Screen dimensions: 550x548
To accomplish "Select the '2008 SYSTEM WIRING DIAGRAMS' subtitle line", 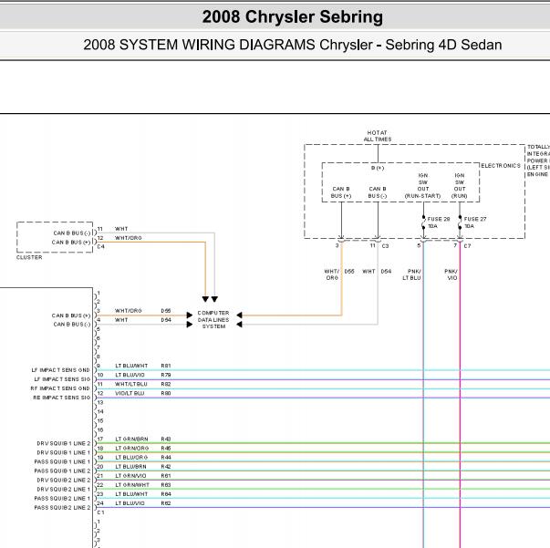I will tap(292, 45).
